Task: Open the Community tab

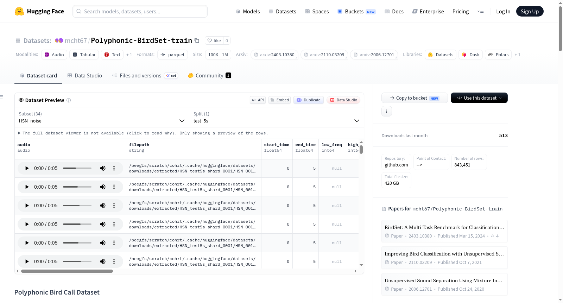Action: pos(210,76)
